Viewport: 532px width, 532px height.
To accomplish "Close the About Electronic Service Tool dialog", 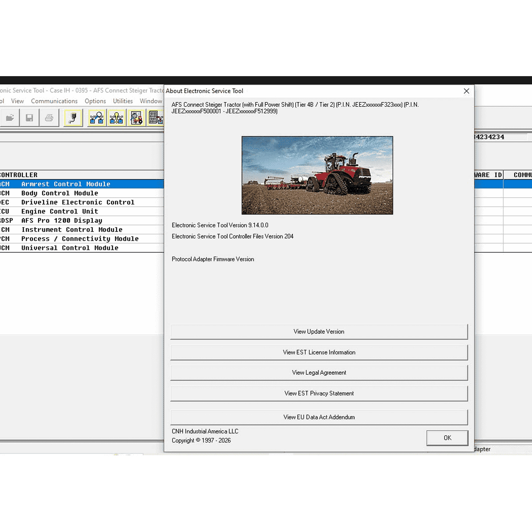I will [x=466, y=91].
